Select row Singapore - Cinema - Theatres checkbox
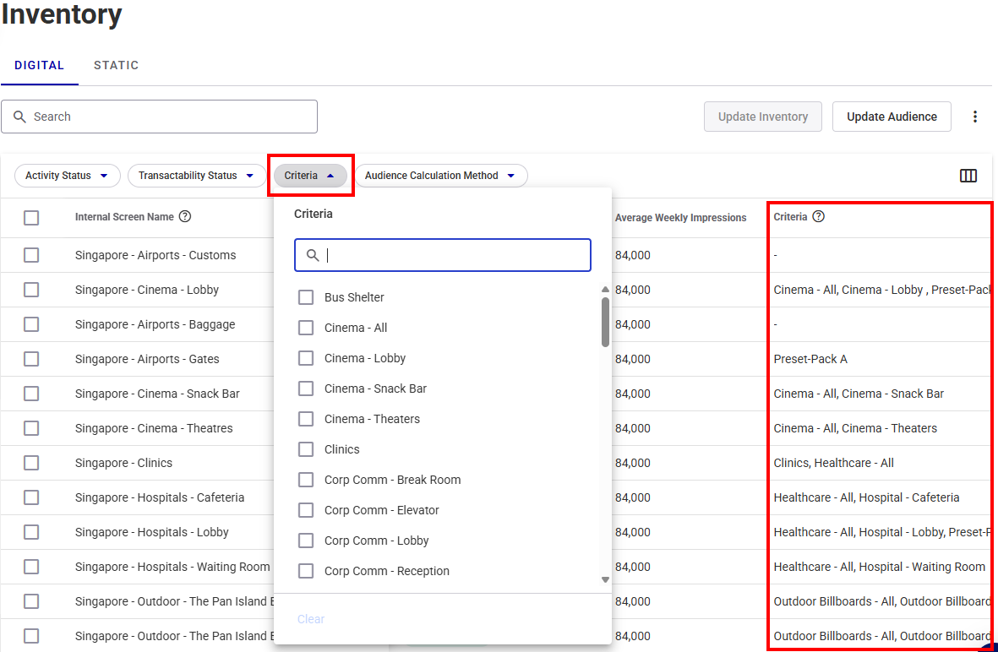 tap(31, 428)
